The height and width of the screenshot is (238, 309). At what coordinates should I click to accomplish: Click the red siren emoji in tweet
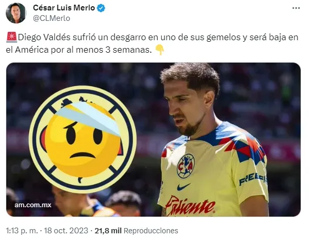tap(12, 38)
